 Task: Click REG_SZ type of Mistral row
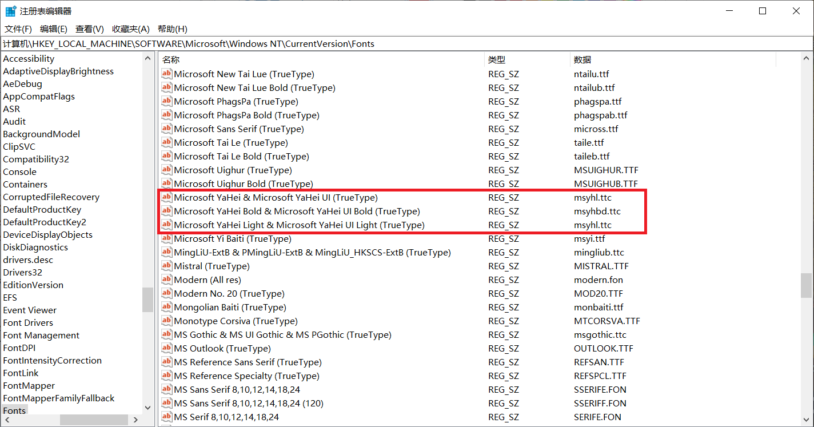504,266
